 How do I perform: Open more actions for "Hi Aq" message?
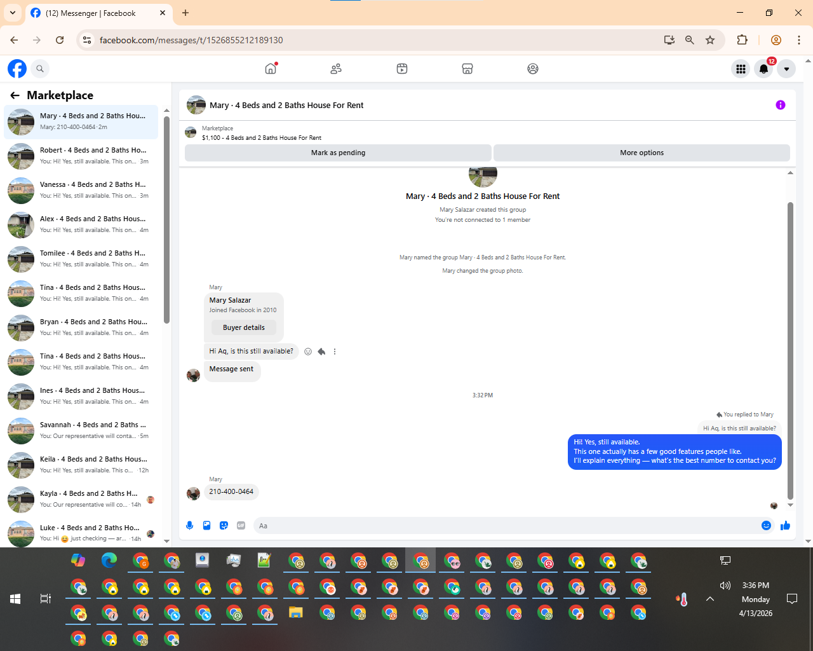click(x=335, y=352)
